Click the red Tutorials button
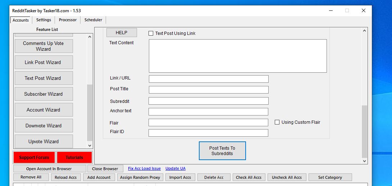The width and height of the screenshot is (392, 186). click(x=74, y=158)
